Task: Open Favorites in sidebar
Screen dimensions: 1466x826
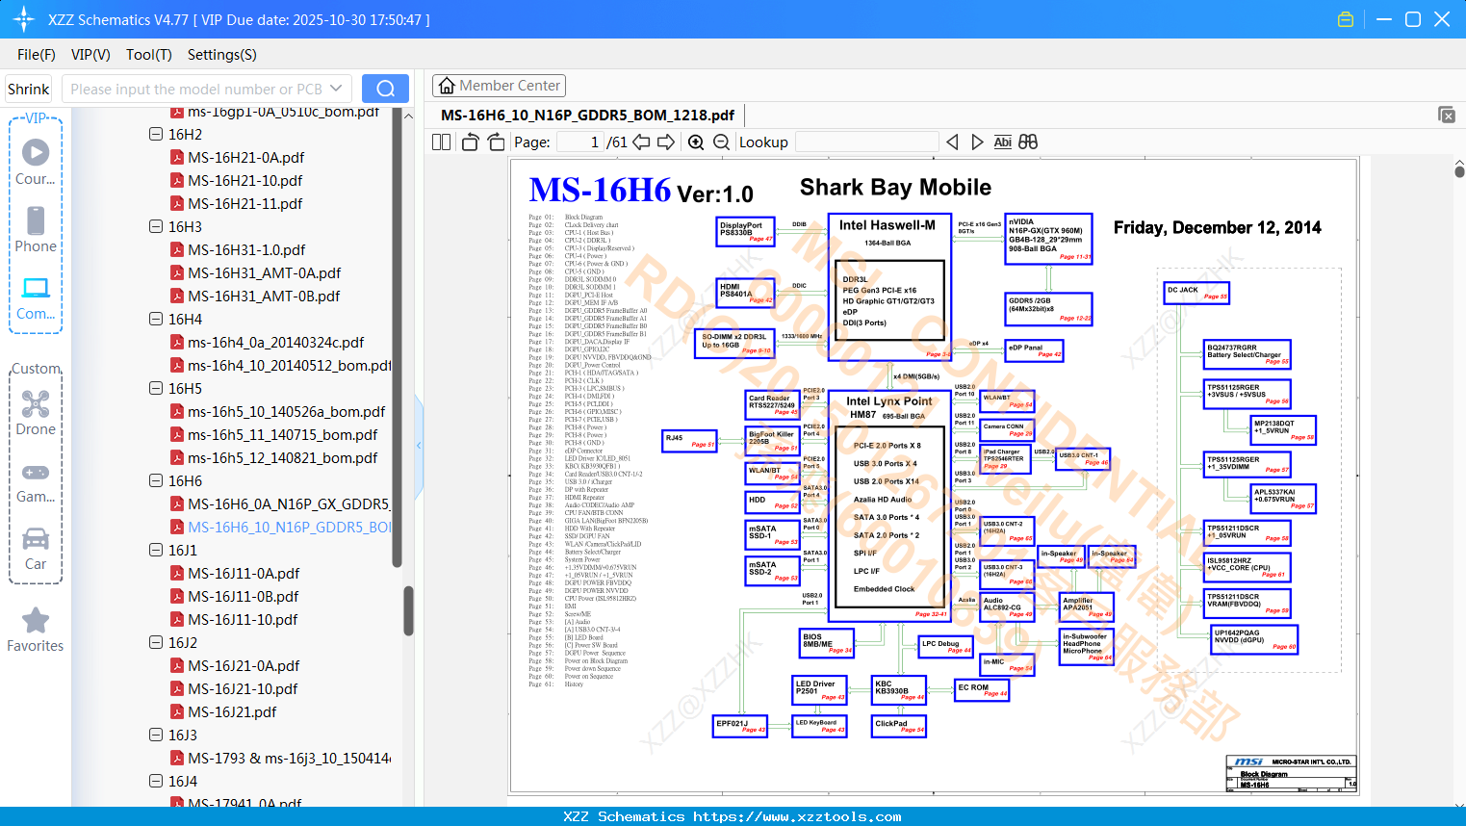Action: tap(36, 631)
